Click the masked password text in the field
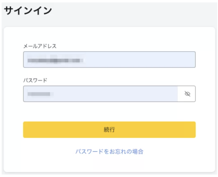 (x=40, y=94)
